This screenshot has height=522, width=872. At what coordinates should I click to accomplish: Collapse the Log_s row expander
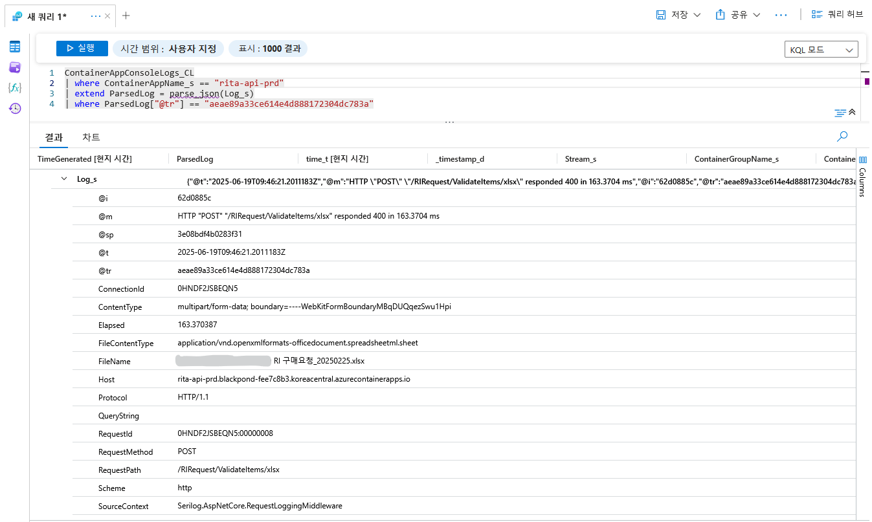click(x=63, y=179)
